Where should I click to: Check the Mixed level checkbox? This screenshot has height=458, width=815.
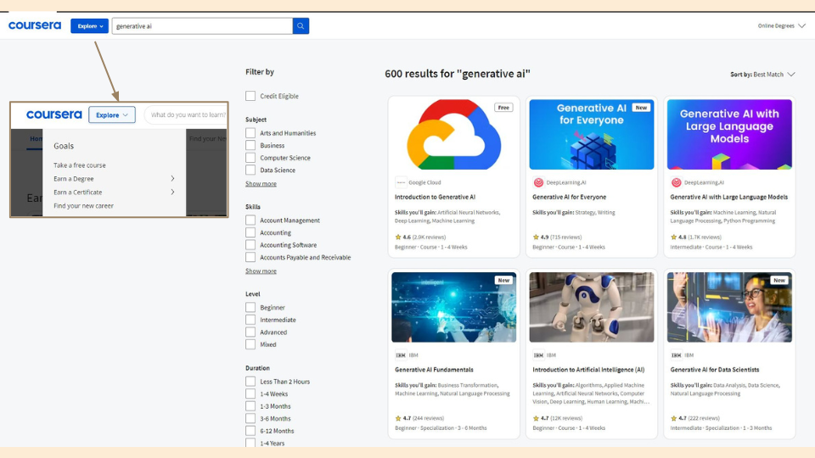tap(250, 344)
